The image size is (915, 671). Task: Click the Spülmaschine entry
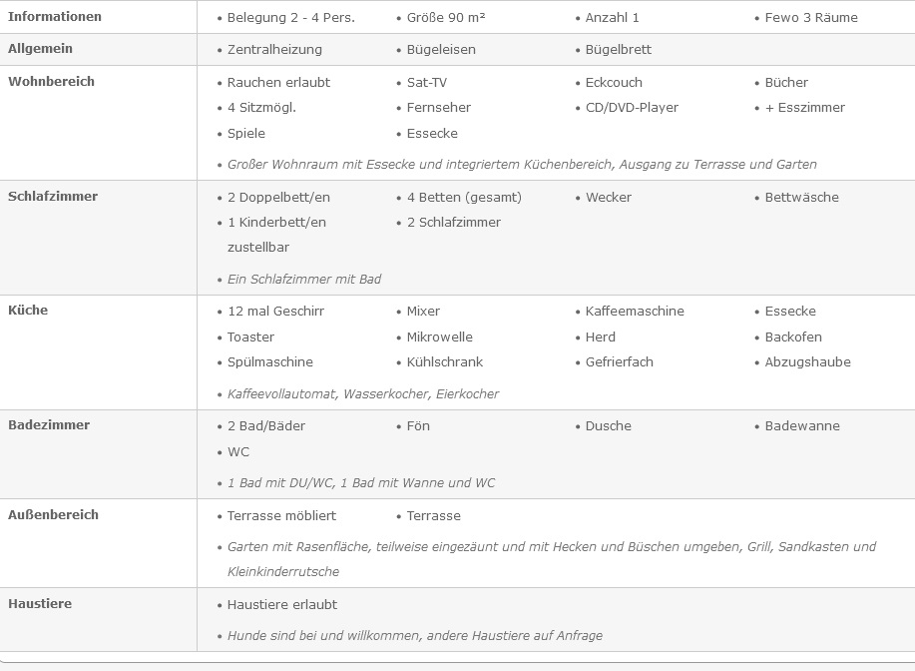[269, 362]
